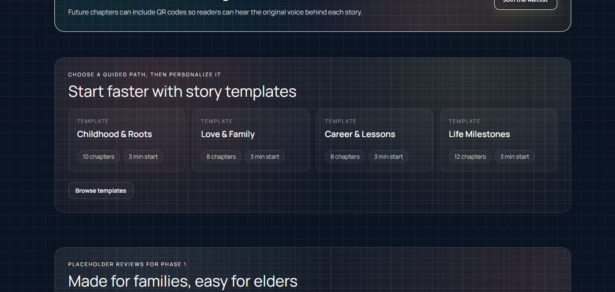Image resolution: width=615 pixels, height=292 pixels.
Task: Click the 3 min start chip under Love & Family
Action: click(264, 157)
